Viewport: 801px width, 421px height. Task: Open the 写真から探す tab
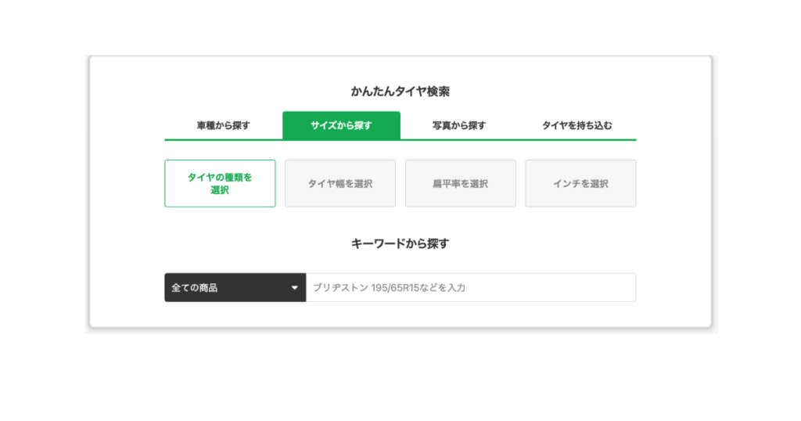(x=459, y=125)
